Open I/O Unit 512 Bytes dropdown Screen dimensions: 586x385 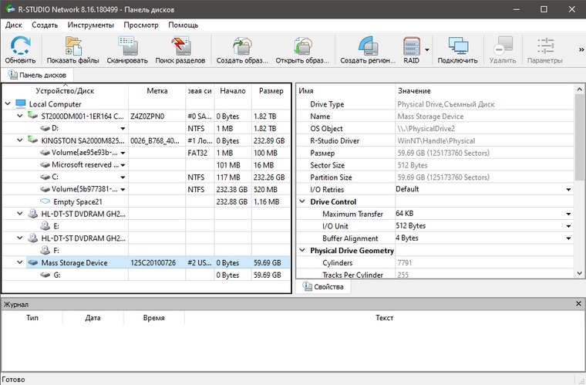(568, 226)
